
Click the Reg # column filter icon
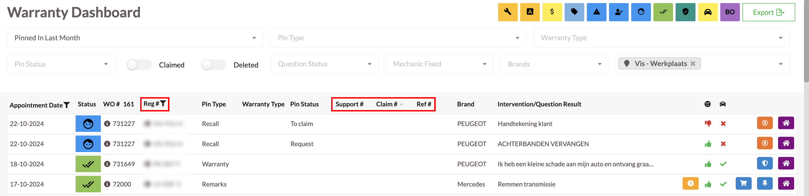[x=163, y=104]
